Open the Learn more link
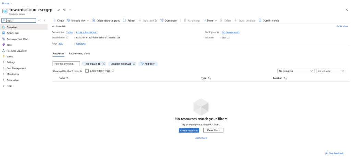Viewport: 351px width, 157px height. pyautogui.click(x=201, y=138)
